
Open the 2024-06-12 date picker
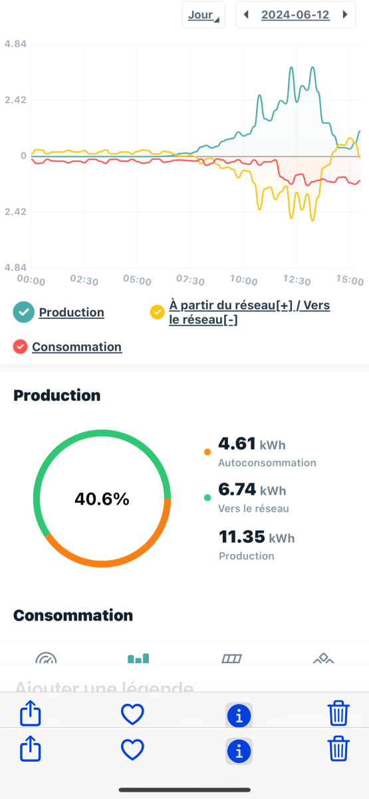click(x=296, y=15)
